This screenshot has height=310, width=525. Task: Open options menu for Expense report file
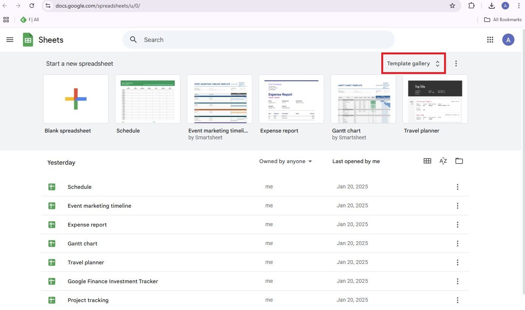(457, 224)
